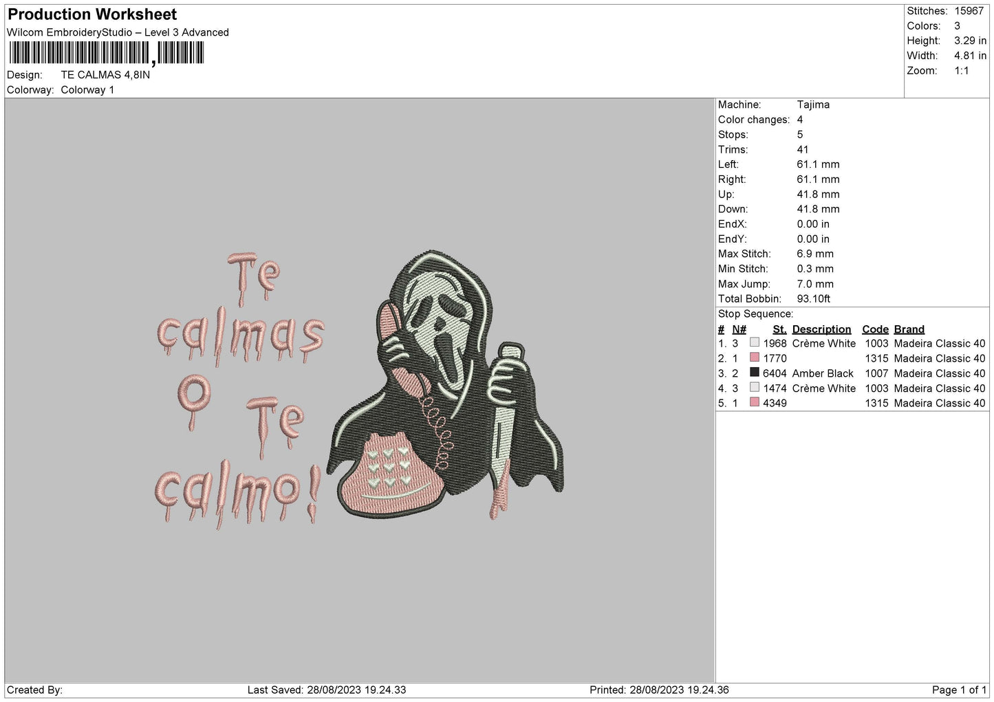Click the Total Bobbin value '93.10ft'
Image resolution: width=994 pixels, height=702 pixels.
tap(814, 299)
